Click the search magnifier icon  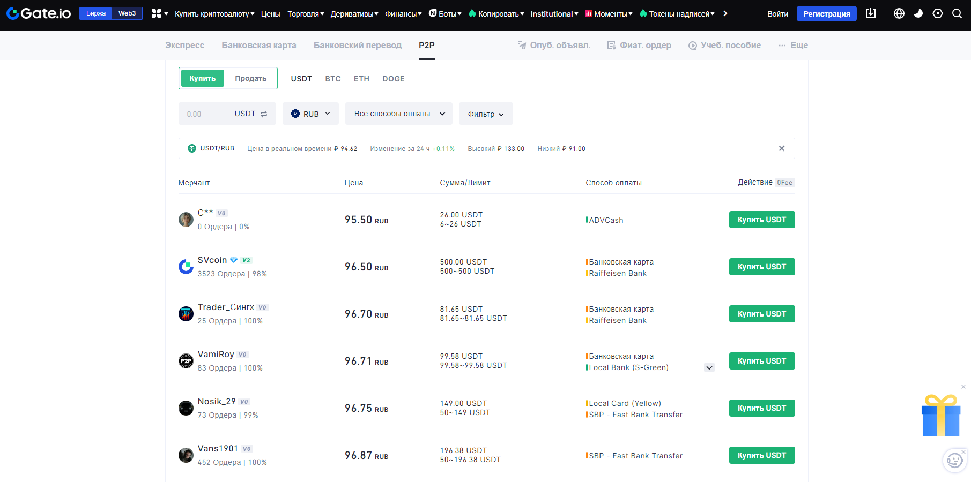957,13
